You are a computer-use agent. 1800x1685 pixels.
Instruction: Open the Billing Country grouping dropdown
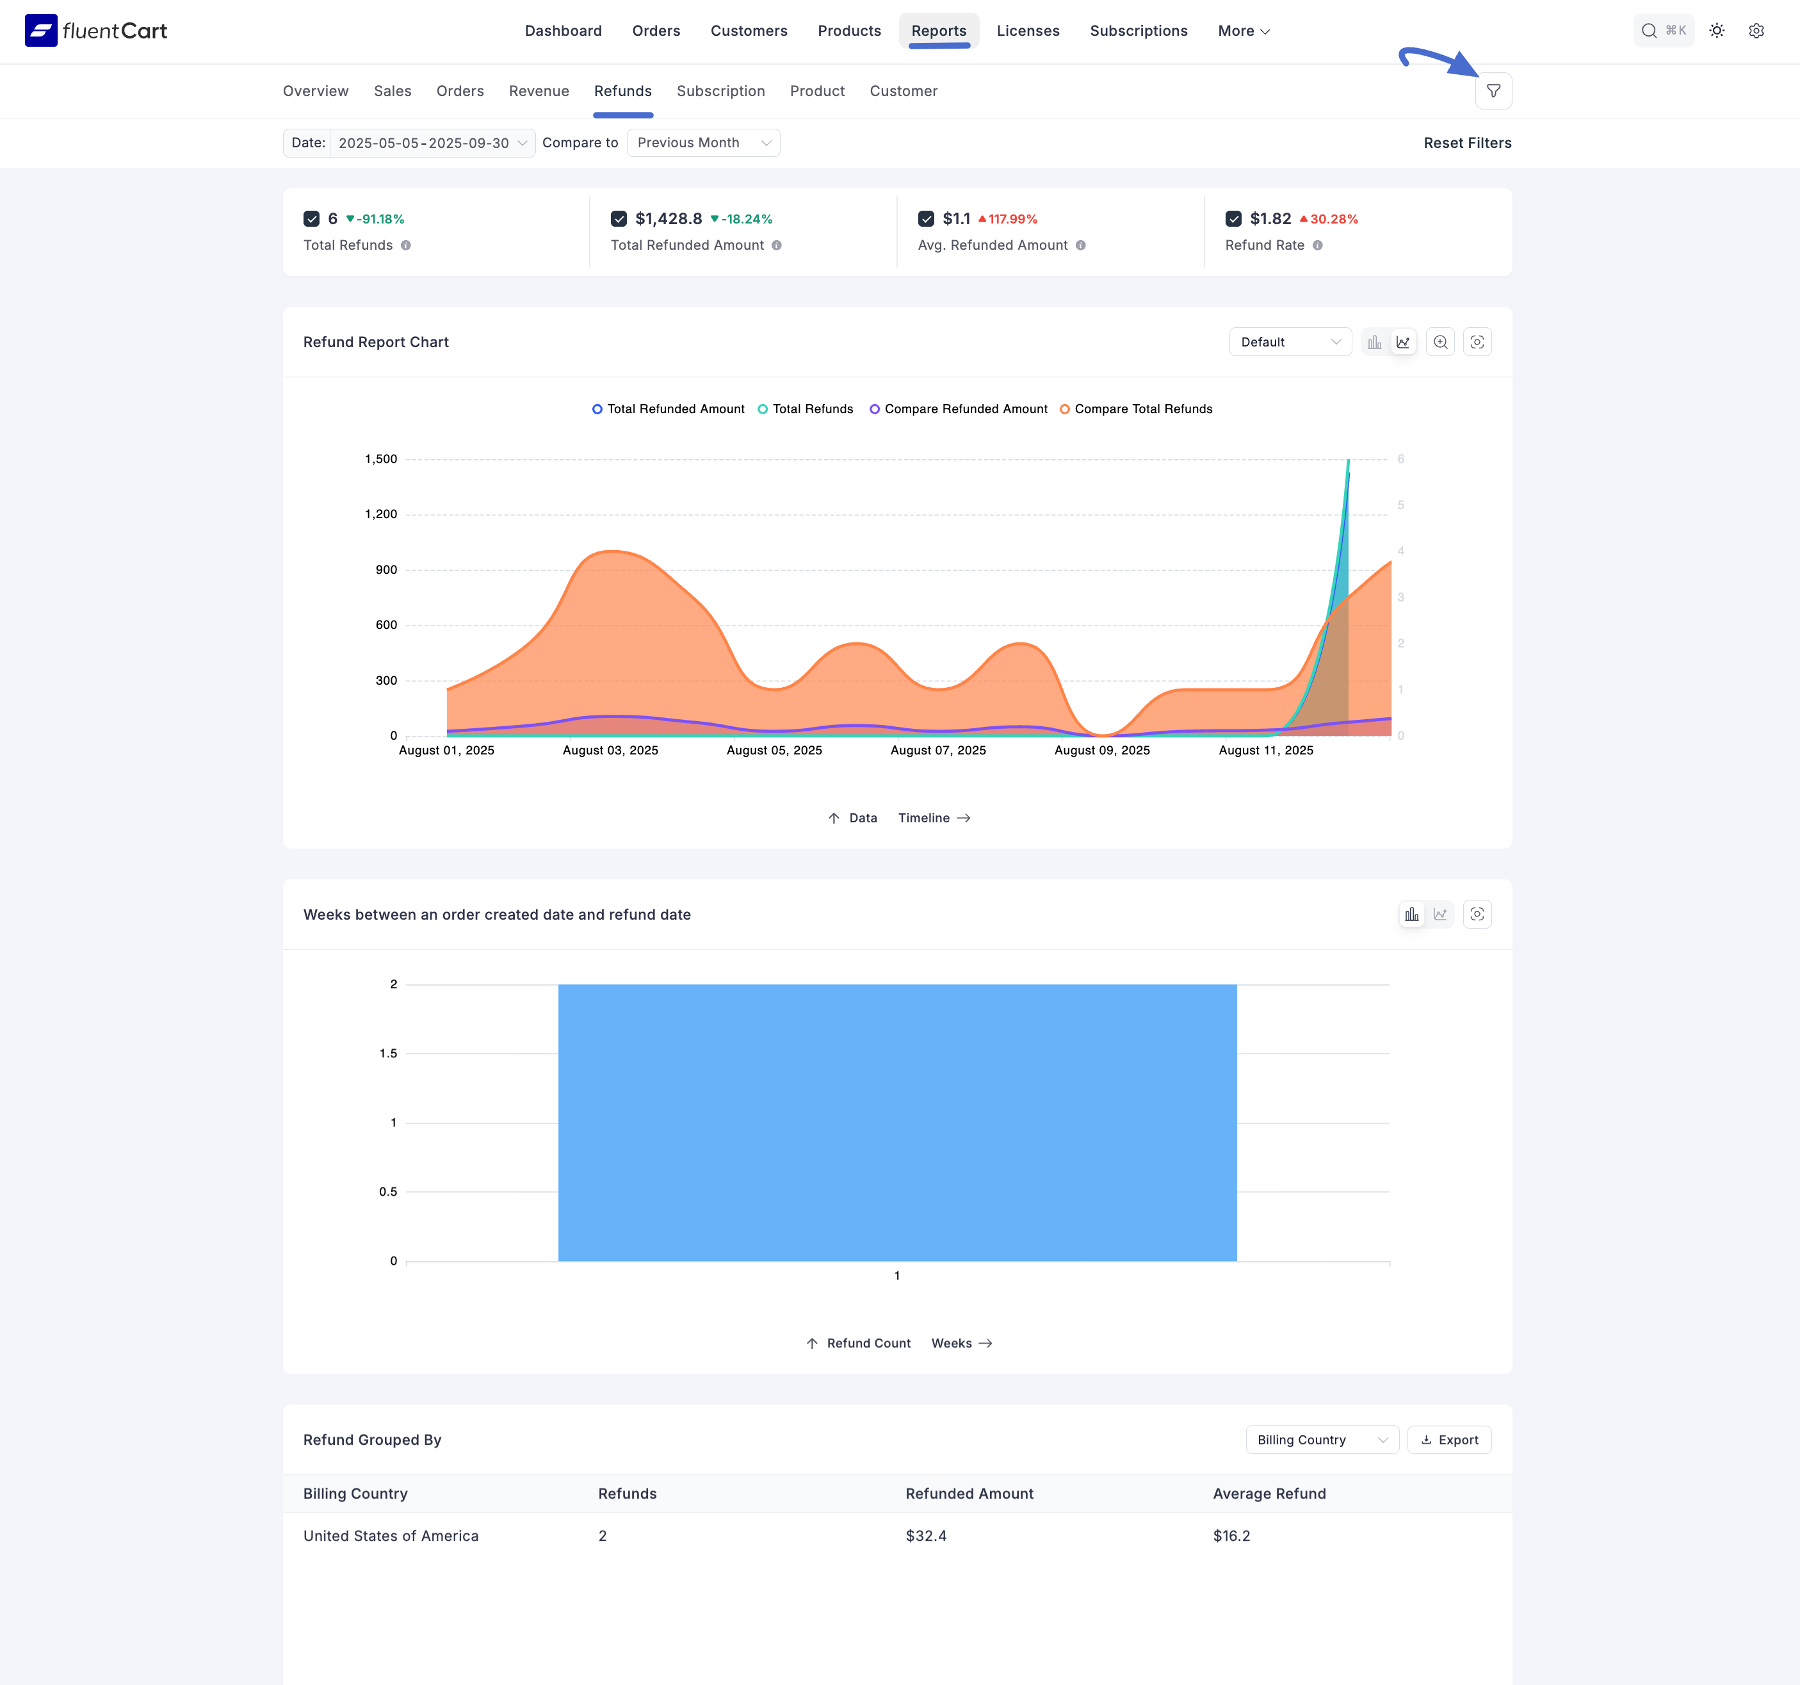point(1321,1440)
